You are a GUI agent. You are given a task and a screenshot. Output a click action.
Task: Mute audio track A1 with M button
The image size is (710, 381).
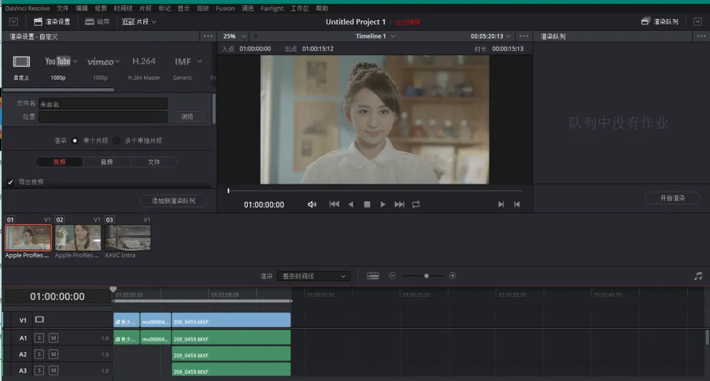[53, 338]
